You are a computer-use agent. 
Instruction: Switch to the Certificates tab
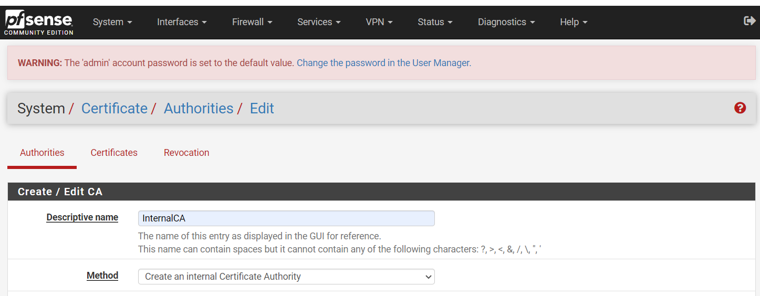(114, 153)
